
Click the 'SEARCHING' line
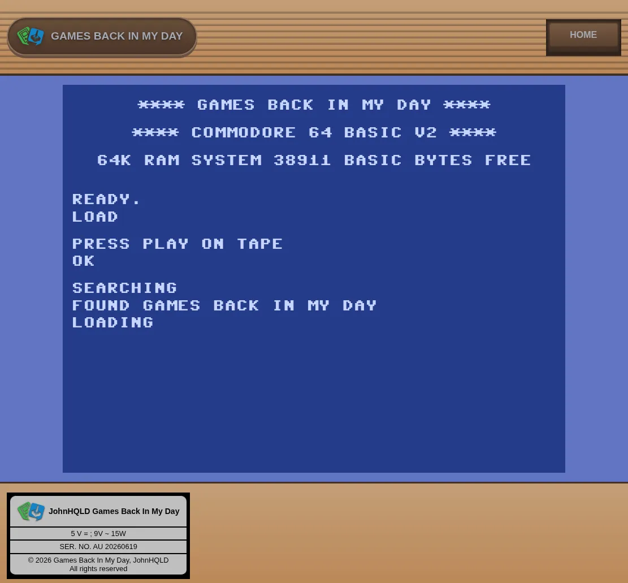[x=124, y=288]
